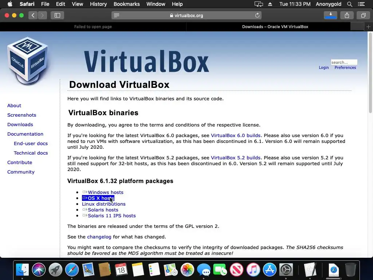
Task: Open Notification Center list icon
Action: [361, 4]
